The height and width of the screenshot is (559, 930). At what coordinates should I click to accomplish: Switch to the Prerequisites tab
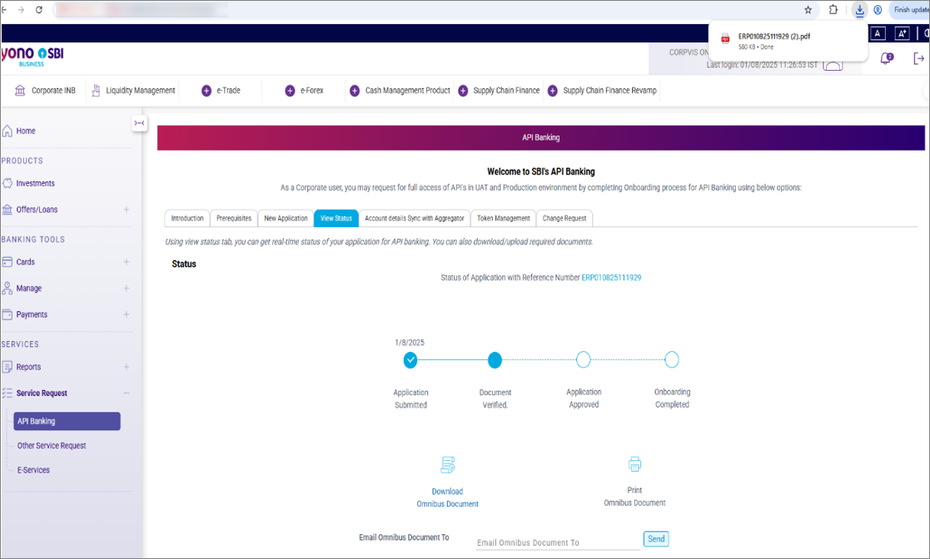coord(234,218)
